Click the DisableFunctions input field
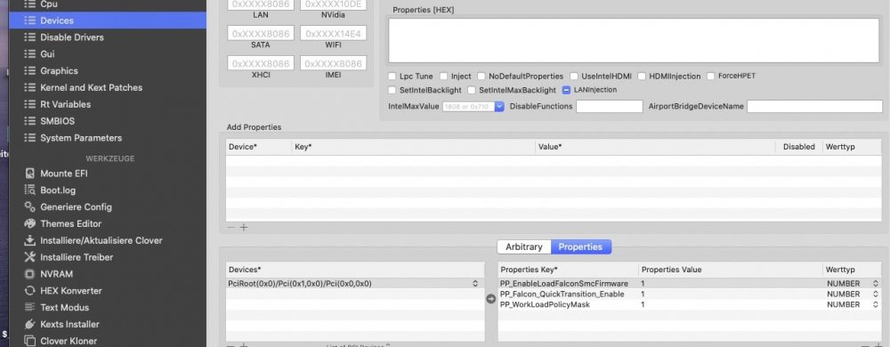890x347 pixels. tap(610, 106)
